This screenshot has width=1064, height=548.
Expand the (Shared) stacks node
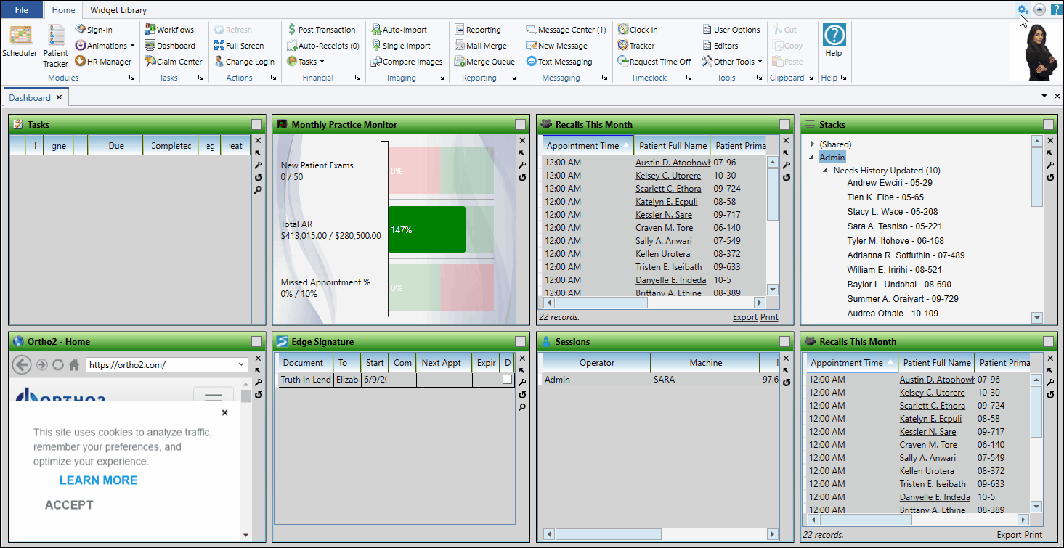[813, 144]
